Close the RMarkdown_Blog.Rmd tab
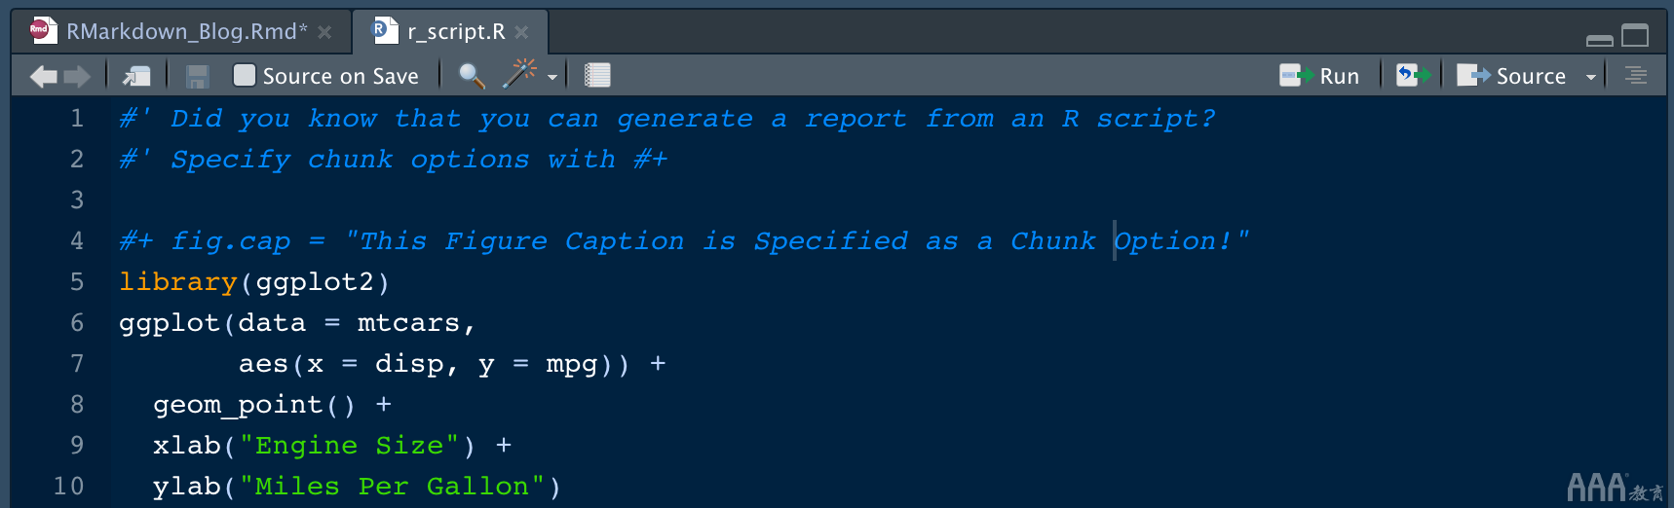Screen dimensions: 1674x508 point(324,32)
